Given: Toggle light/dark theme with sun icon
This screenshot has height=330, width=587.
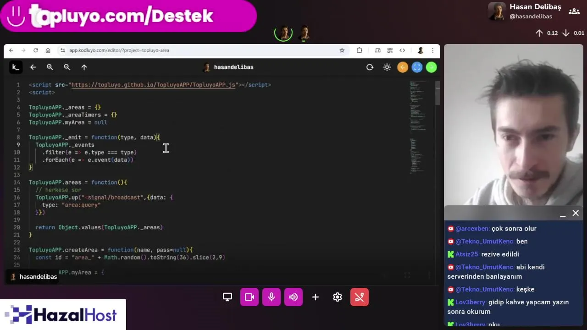Looking at the screenshot, I should [x=387, y=67].
